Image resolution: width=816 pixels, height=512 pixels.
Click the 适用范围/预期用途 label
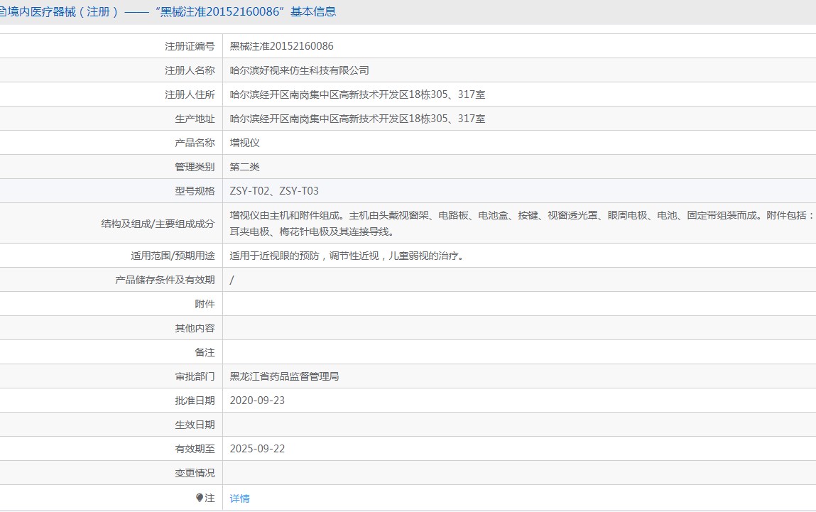pos(173,256)
